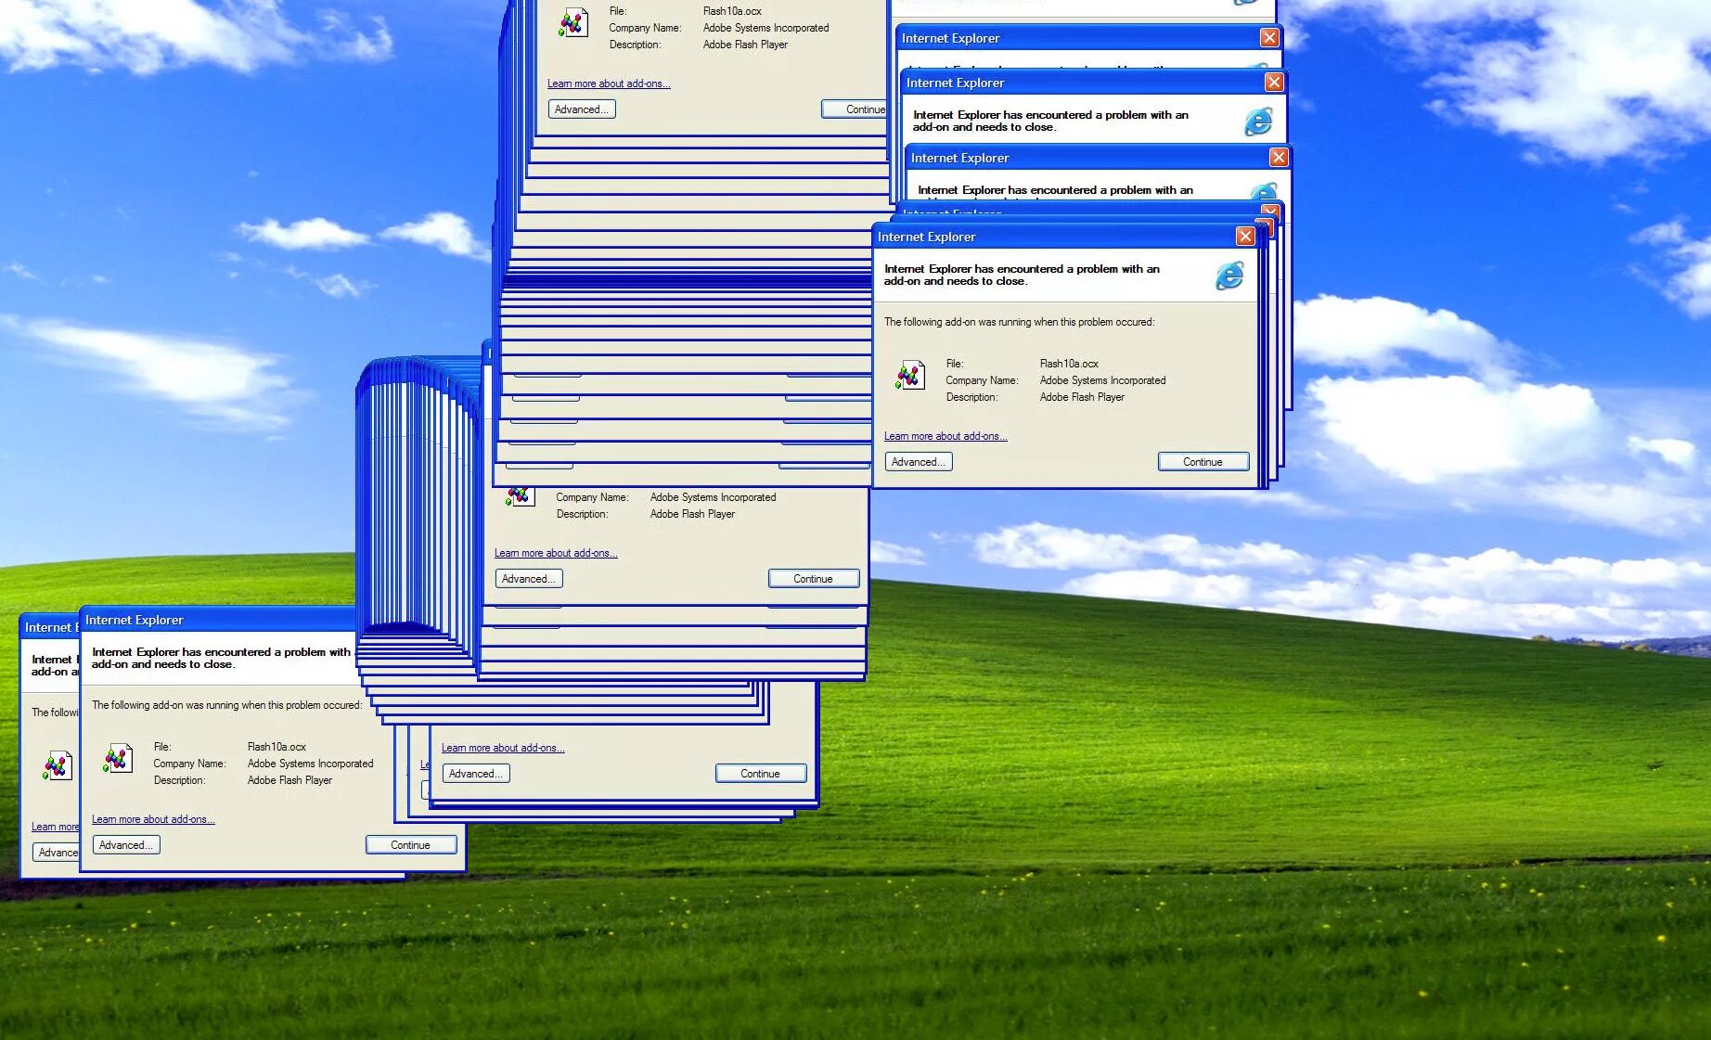The image size is (1711, 1040).
Task: Open Learn more about add-ons in bottom-left front dialog
Action: pos(153,819)
